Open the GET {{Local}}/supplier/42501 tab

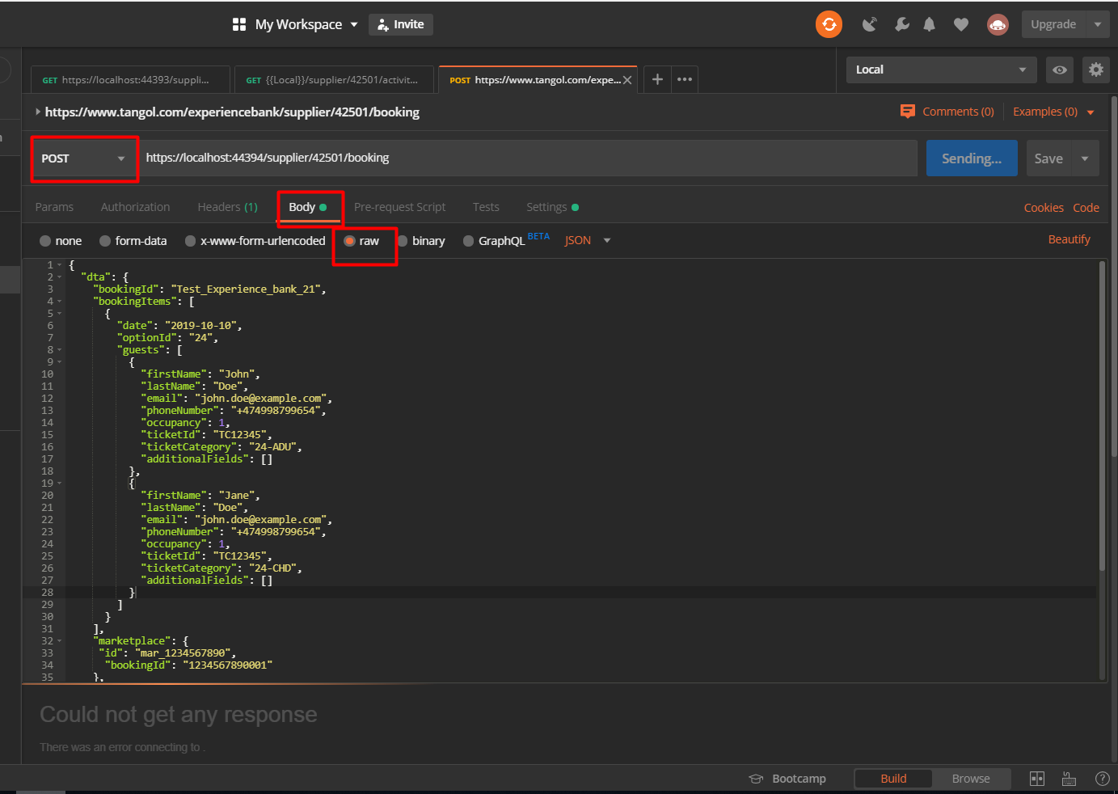pyautogui.click(x=334, y=80)
